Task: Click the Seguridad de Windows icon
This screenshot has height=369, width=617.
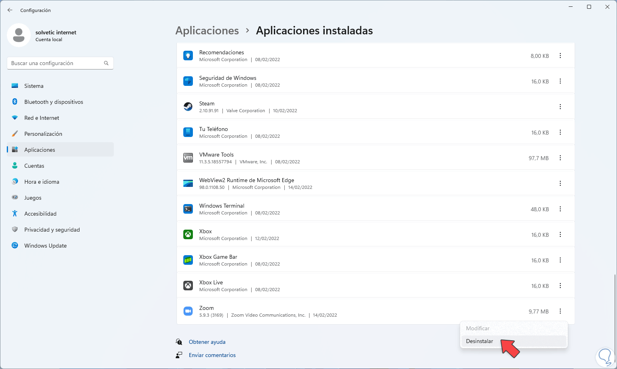Action: tap(188, 81)
